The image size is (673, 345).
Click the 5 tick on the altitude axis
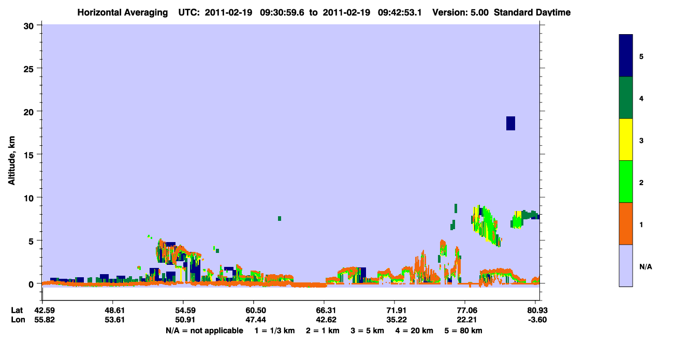[x=32, y=241]
